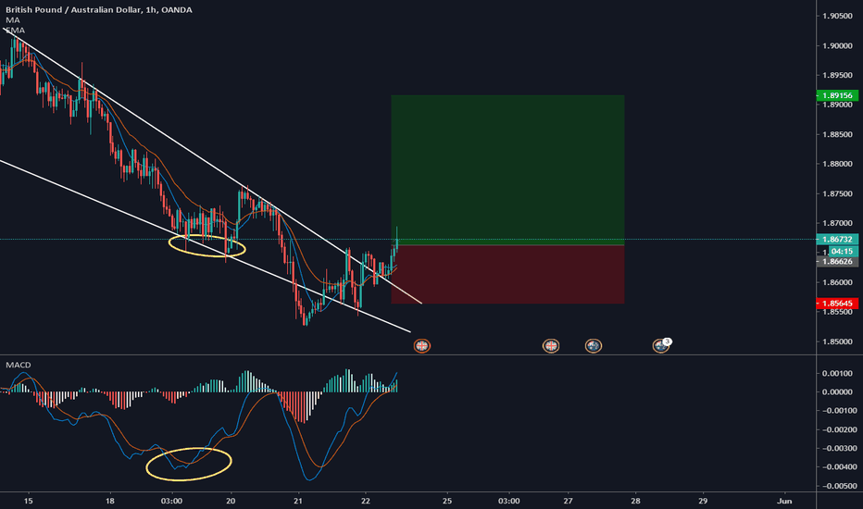The height and width of the screenshot is (509, 863).
Task: Click the red 1.85645 stop price label
Action: 837,304
